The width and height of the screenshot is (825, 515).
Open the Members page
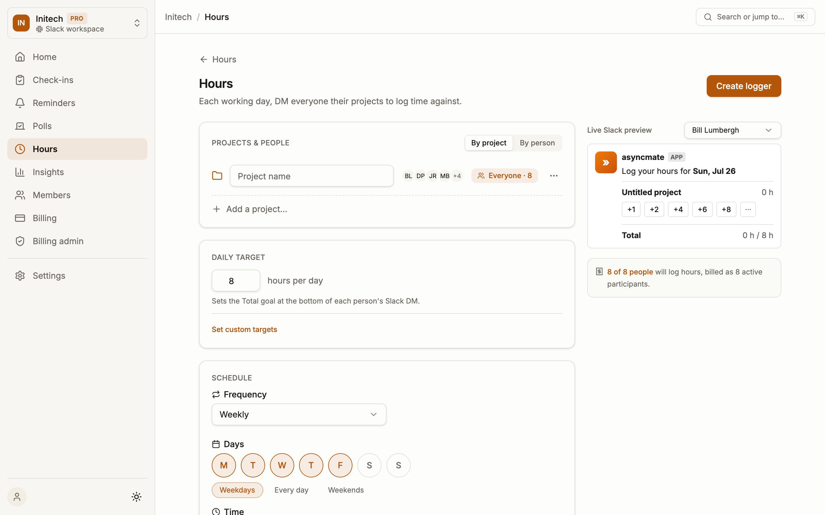tap(77, 195)
